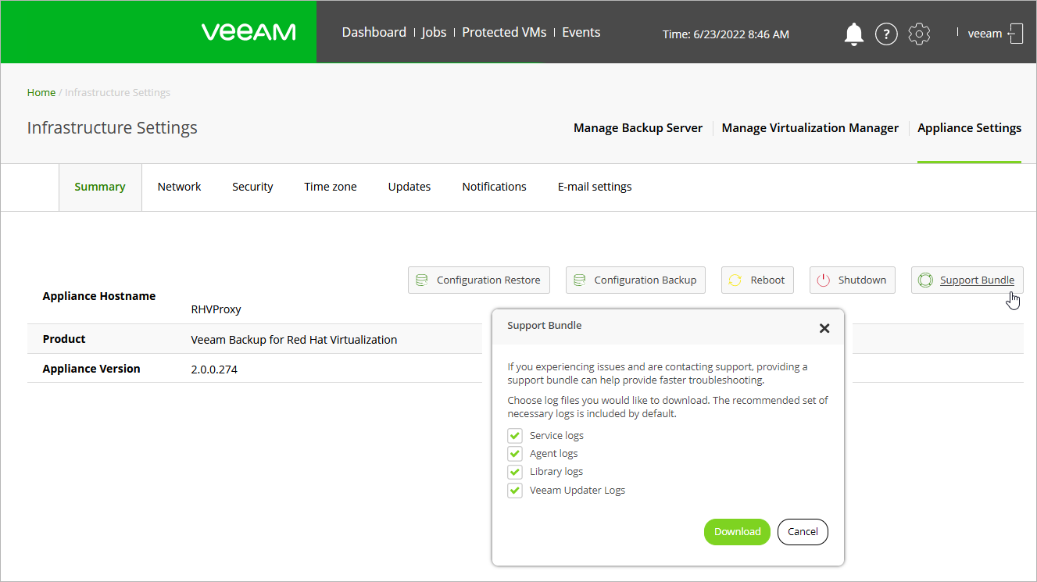
Task: Click the logout icon next to veeam
Action: [x=1015, y=34]
